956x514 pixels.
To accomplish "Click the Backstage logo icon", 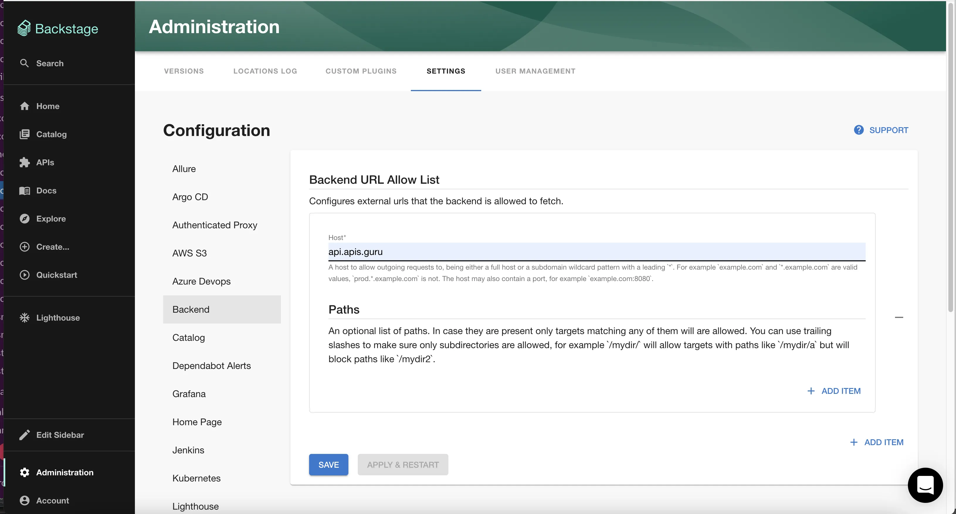I will pos(24,28).
